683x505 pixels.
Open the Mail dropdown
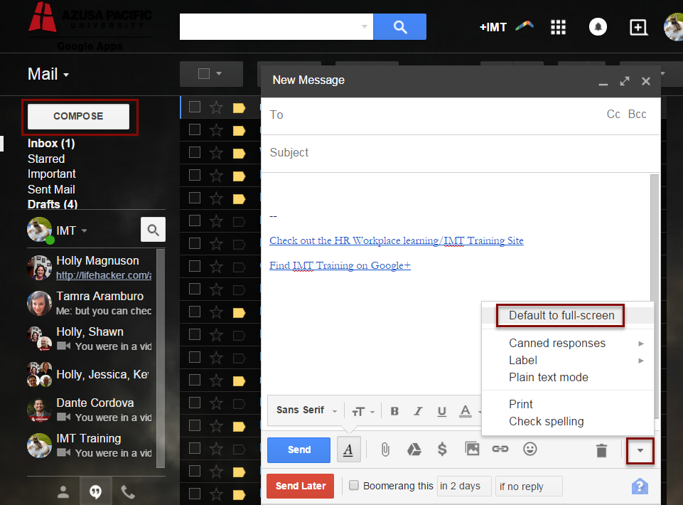point(48,74)
